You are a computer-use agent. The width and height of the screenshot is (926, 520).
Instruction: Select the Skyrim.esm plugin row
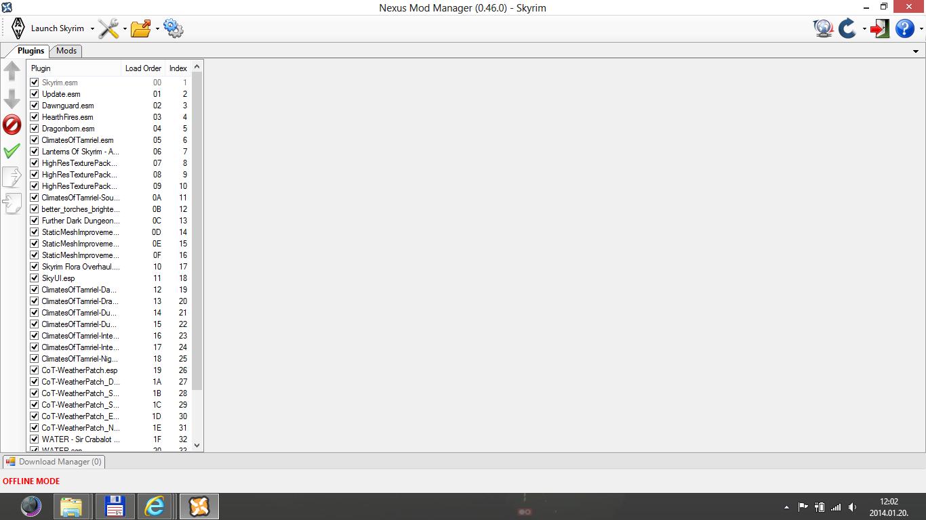(109, 83)
